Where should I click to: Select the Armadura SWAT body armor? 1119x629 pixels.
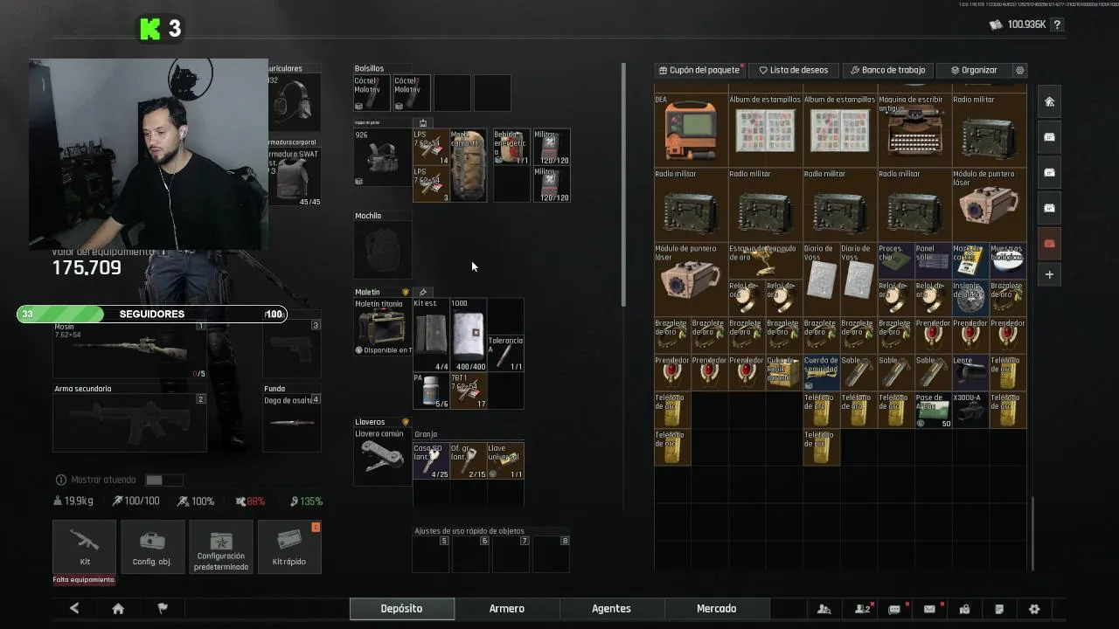coord(294,177)
